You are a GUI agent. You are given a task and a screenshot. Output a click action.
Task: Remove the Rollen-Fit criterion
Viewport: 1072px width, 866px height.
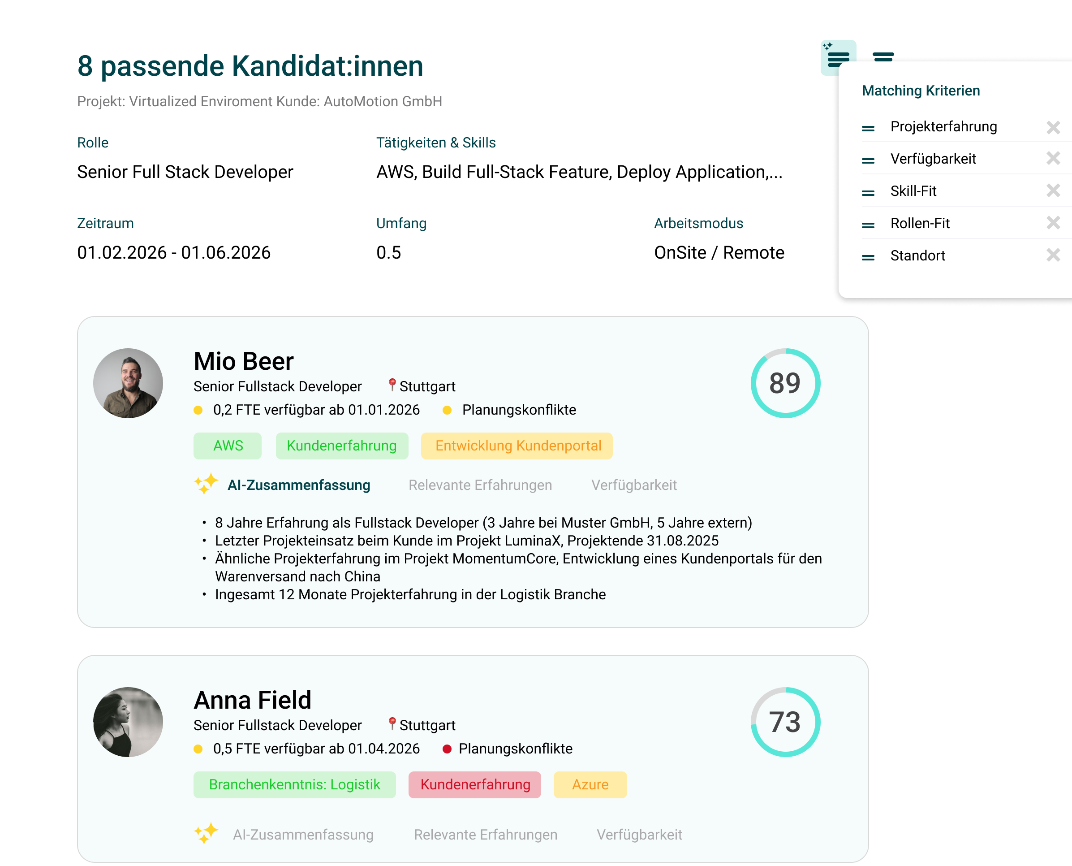pos(1053,222)
